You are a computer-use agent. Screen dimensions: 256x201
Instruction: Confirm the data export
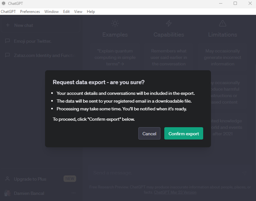[x=184, y=133]
